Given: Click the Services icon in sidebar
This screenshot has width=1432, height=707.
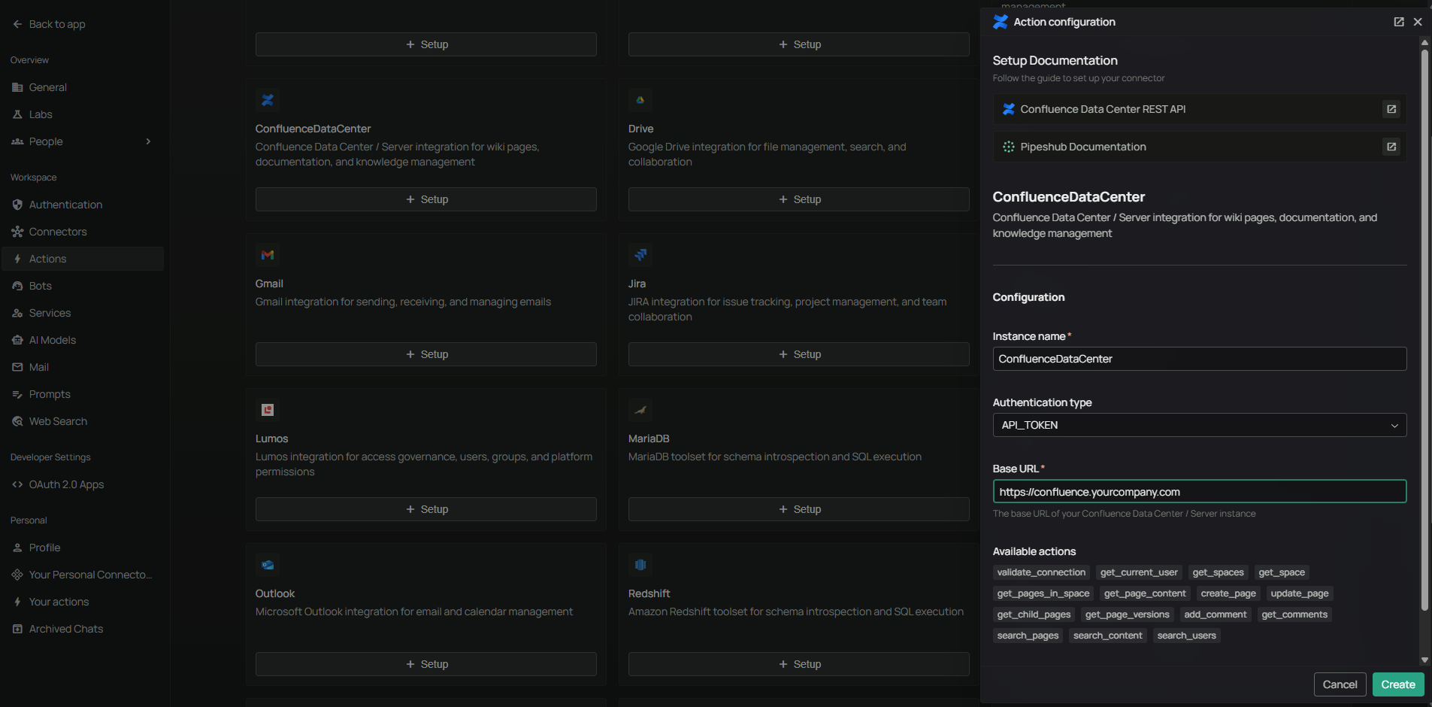Looking at the screenshot, I should [x=17, y=313].
